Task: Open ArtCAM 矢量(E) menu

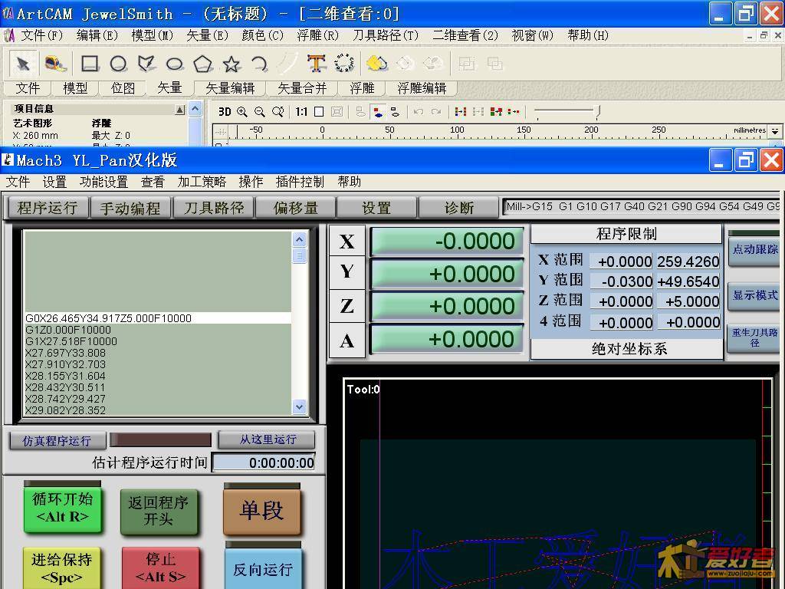Action: point(207,35)
